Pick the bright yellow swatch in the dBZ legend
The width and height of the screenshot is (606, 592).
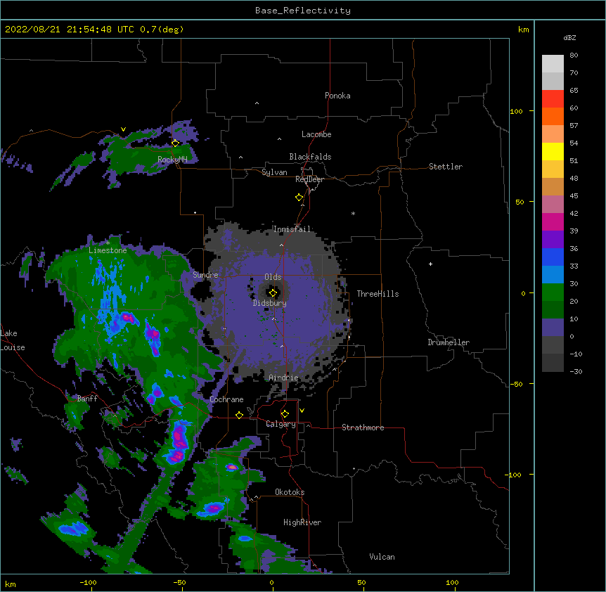pyautogui.click(x=553, y=151)
